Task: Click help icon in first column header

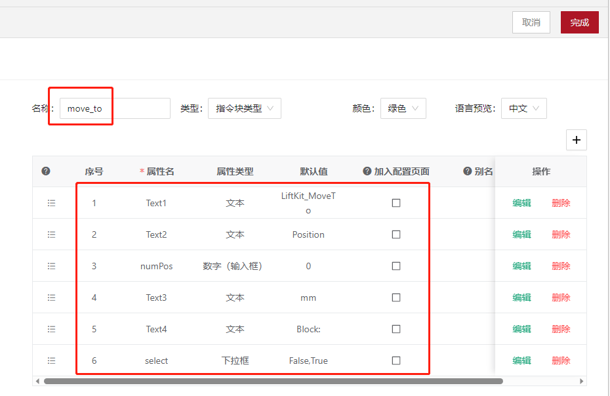Action: tap(46, 171)
